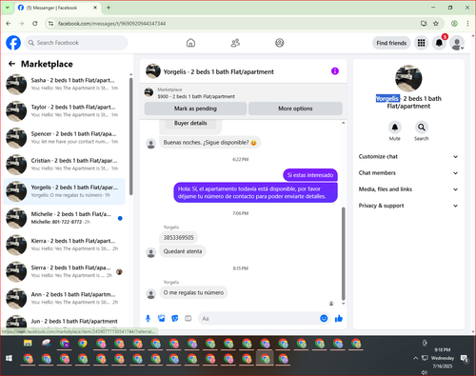Go to the Home feed icon
476x376 pixels.
(190, 43)
